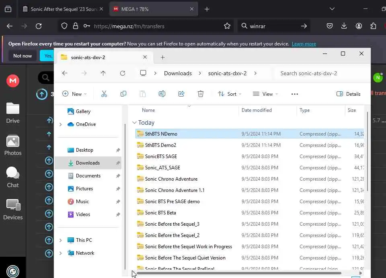
Task: Open MEGA Devices section
Action: coord(13,209)
